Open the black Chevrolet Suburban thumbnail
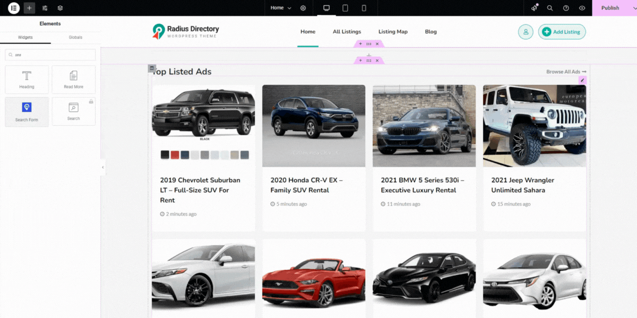This screenshot has width=637, height=318. coord(203,126)
